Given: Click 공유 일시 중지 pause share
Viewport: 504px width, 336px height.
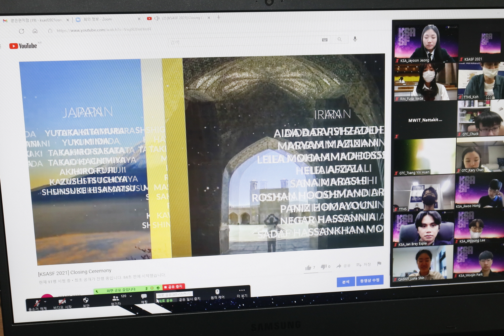Looking at the screenshot, I should [190, 299].
